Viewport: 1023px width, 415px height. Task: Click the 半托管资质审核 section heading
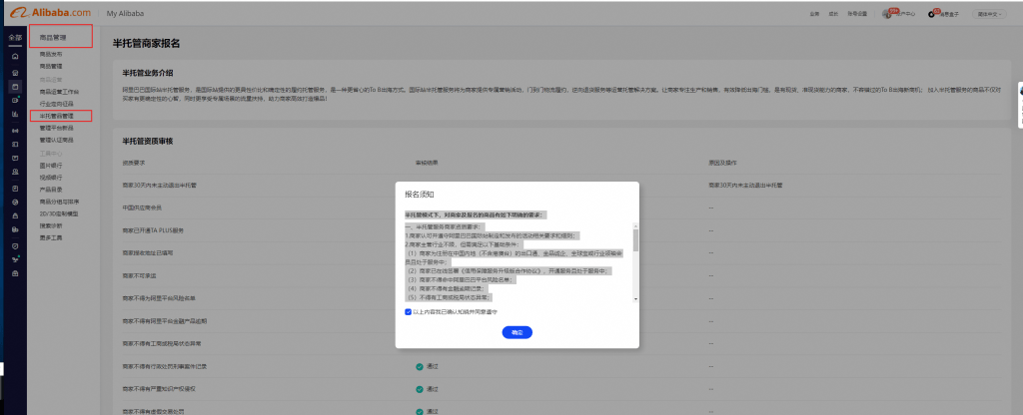pos(148,141)
